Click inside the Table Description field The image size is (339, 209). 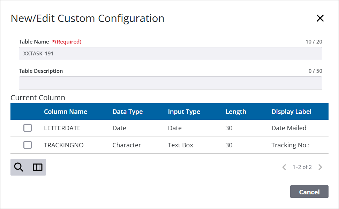pos(170,83)
